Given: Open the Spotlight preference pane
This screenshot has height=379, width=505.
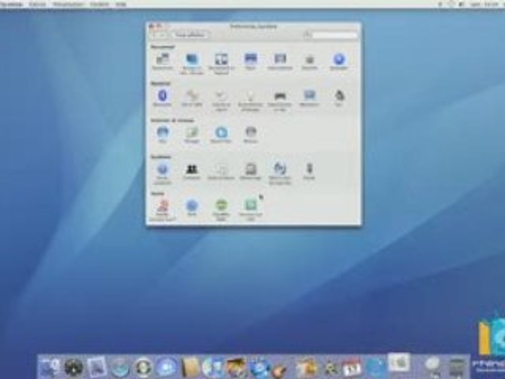Looking at the screenshot, I should coord(339,61).
